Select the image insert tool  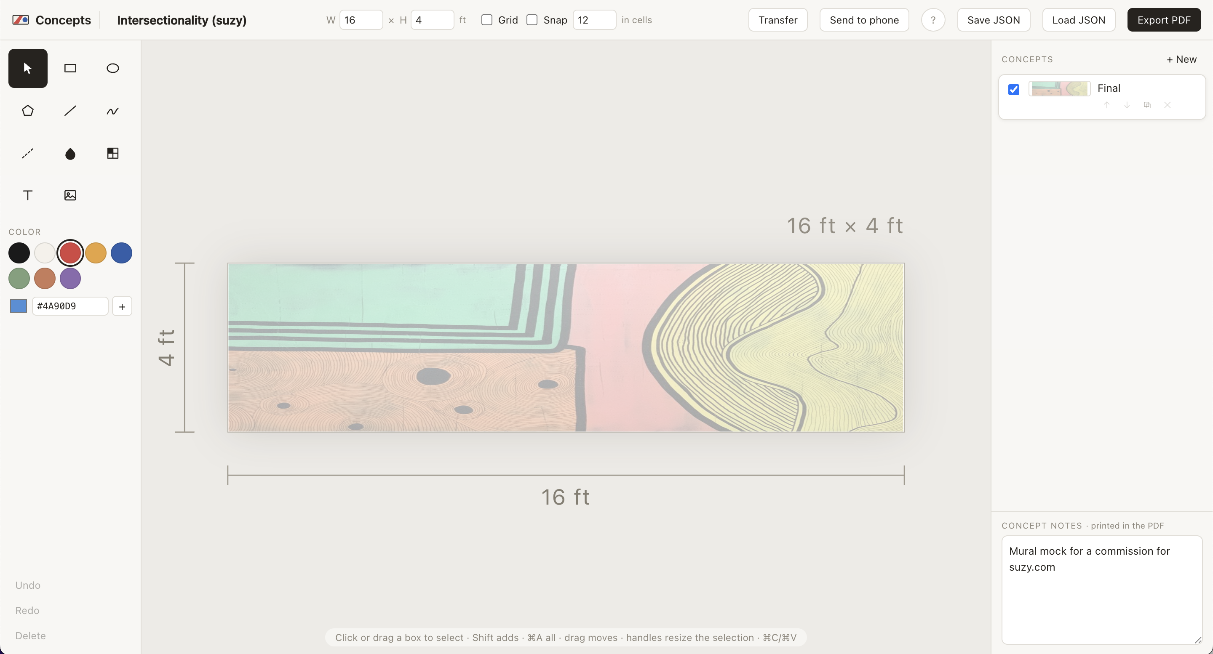tap(70, 195)
